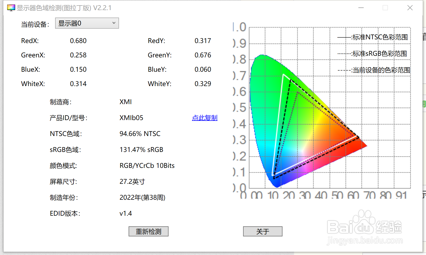Click the 制造商 label
426x255 pixels.
[61, 102]
